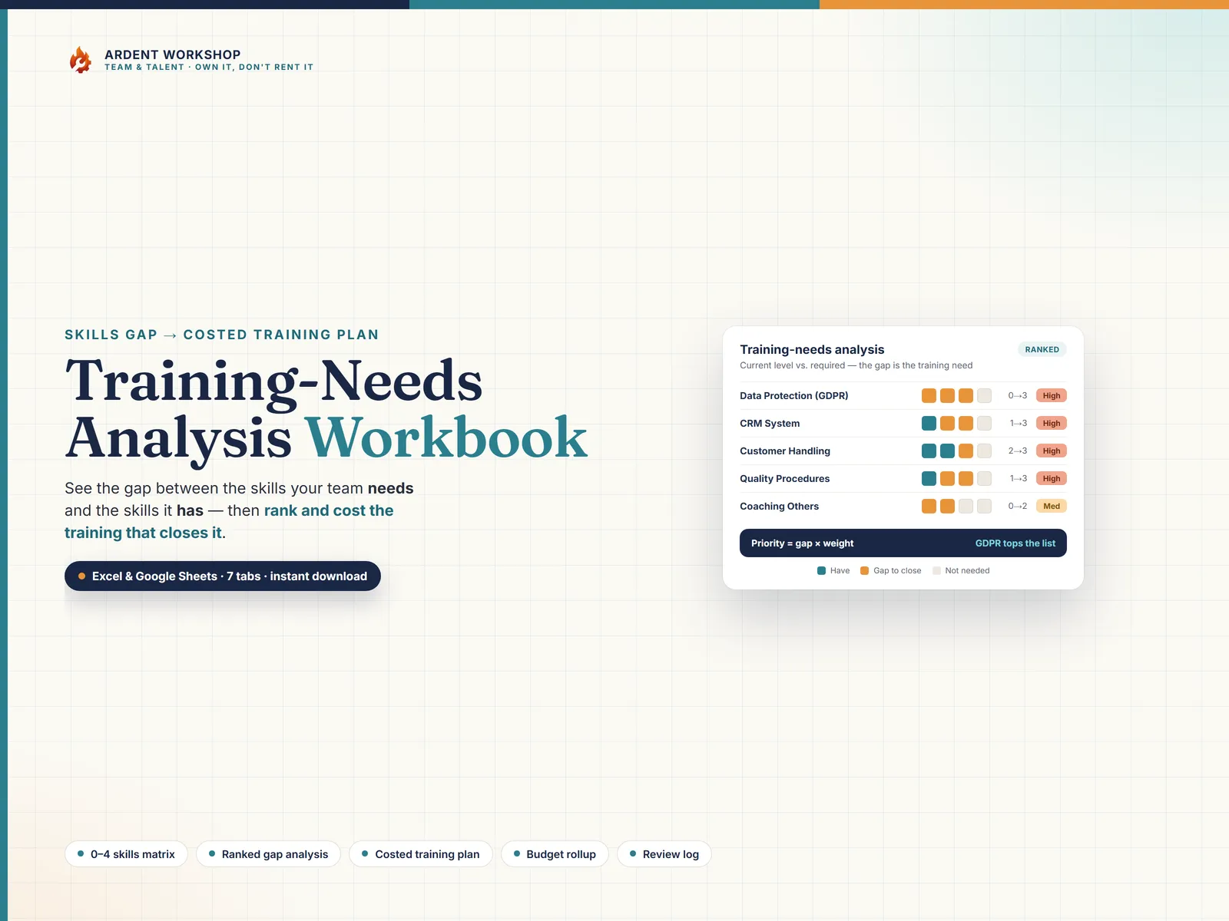The height and width of the screenshot is (921, 1229).
Task: Click first orange square in Coaching Others row
Action: 929,507
